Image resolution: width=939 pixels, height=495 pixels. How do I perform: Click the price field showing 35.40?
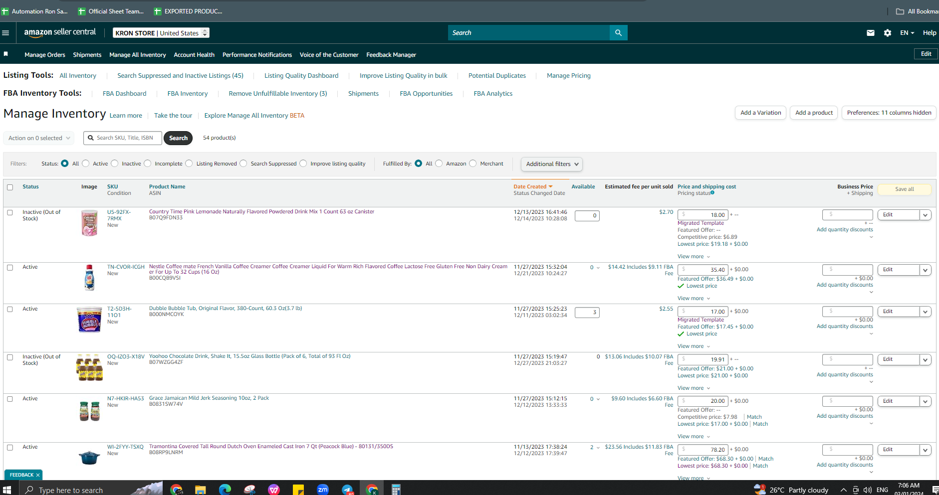703,270
